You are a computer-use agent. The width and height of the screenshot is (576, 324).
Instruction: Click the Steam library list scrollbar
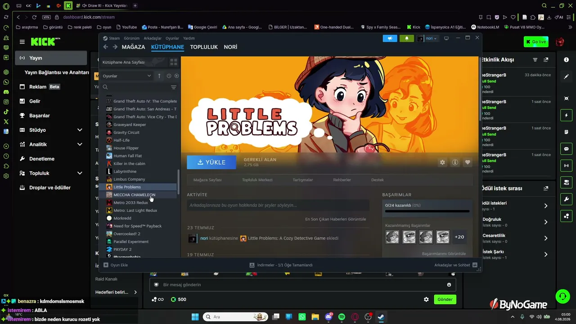click(179, 181)
